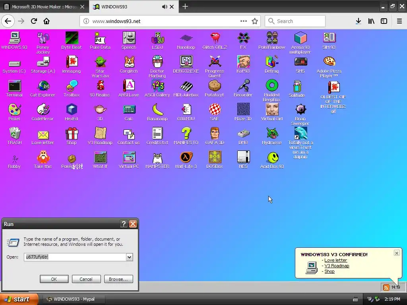Open Arena 93 multiplayer icon
This screenshot has width=407, height=305.
300,38
